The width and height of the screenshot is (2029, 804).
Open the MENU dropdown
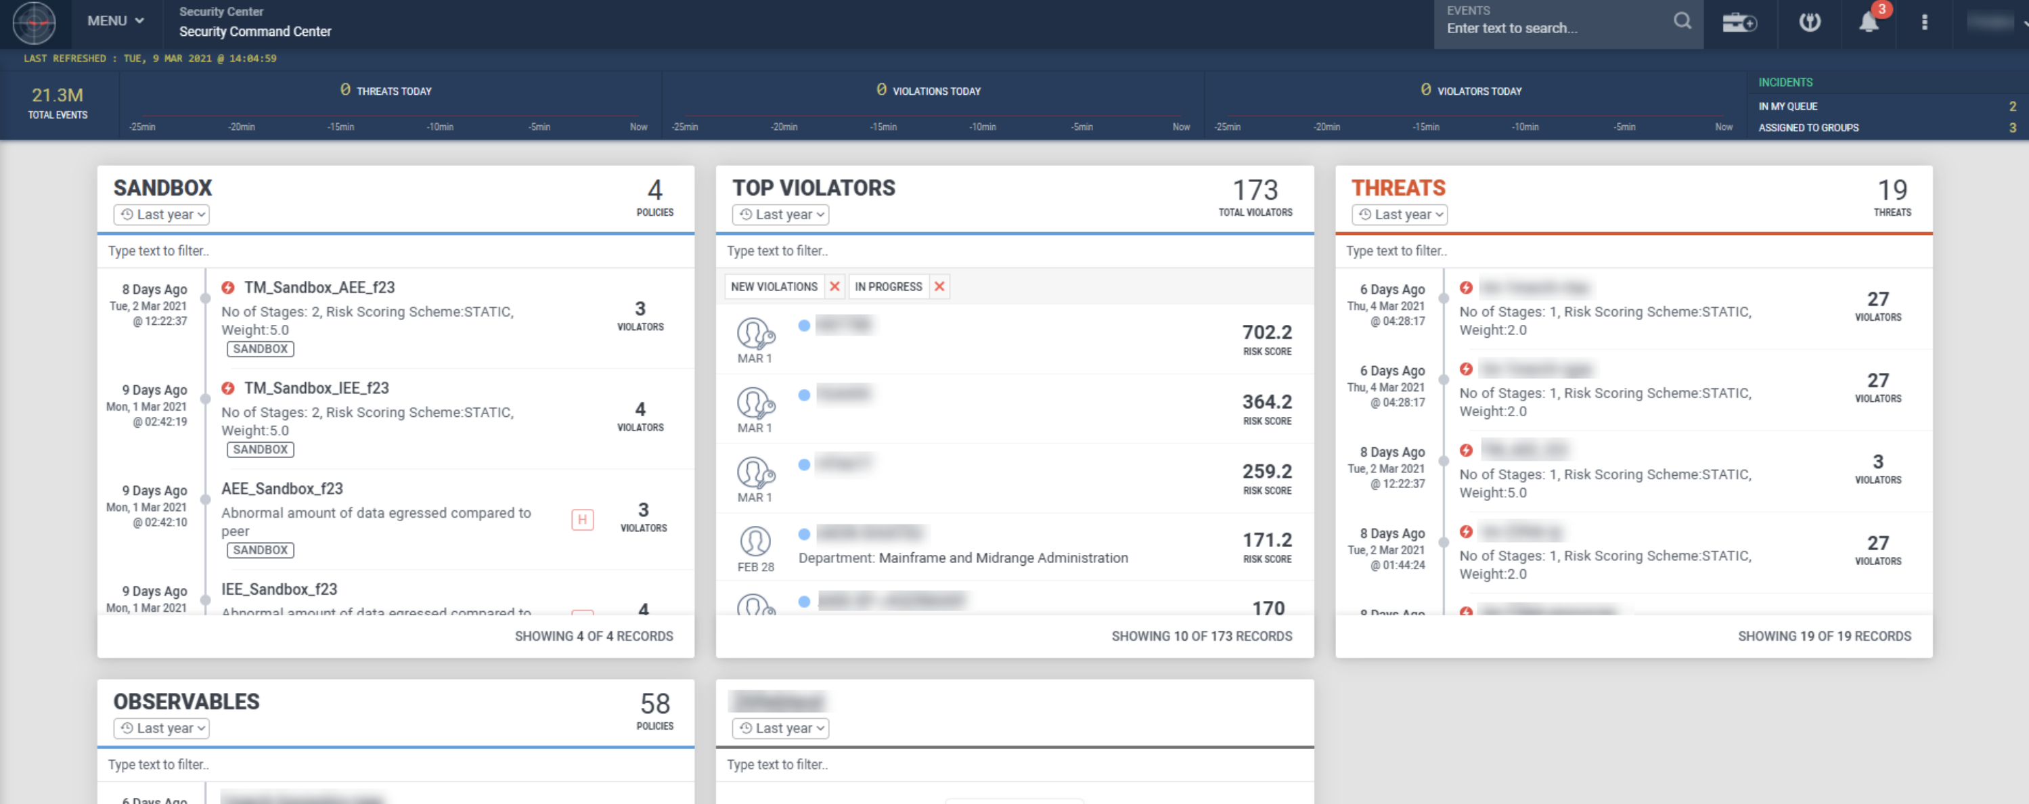[x=116, y=21]
